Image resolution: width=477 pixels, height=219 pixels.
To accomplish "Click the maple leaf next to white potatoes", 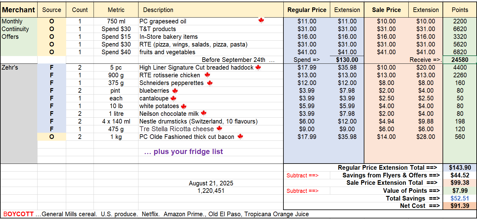I will 184,106.
